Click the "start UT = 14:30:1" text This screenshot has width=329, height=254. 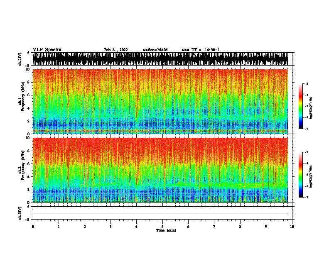(x=201, y=50)
